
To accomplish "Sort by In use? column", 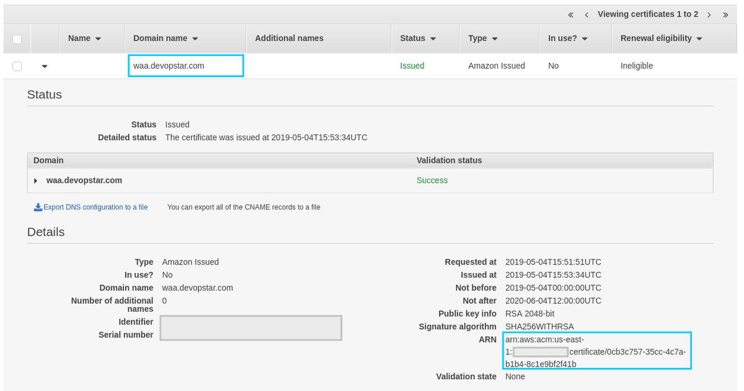I will (x=567, y=38).
